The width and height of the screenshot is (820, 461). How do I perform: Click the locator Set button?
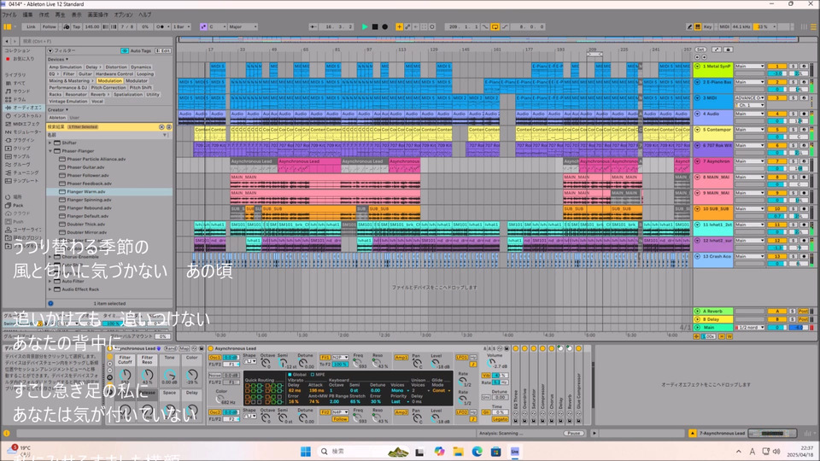[x=700, y=50]
